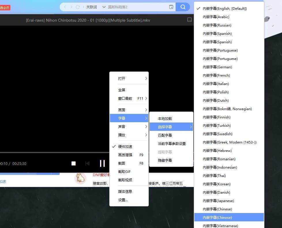Select the highlighted Chinese embedded subtitle

tap(217, 217)
